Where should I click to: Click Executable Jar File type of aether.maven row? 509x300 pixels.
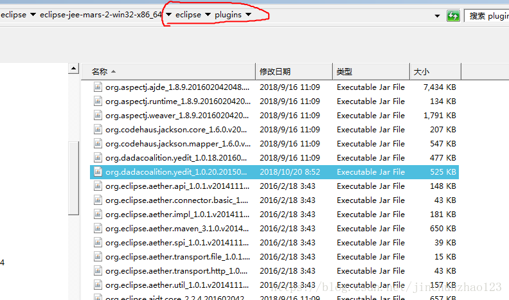pyautogui.click(x=371, y=229)
